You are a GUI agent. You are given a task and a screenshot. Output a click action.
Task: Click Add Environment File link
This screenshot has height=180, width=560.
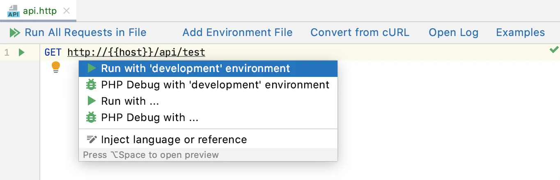237,33
